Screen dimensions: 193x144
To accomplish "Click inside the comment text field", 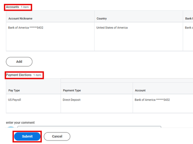I will 89,127.
